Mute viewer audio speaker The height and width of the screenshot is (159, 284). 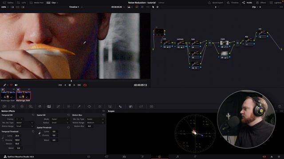[x=16, y=85]
